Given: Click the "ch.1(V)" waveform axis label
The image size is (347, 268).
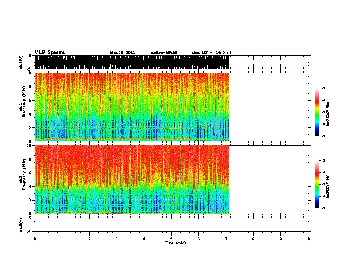Looking at the screenshot, I should 21,62.
